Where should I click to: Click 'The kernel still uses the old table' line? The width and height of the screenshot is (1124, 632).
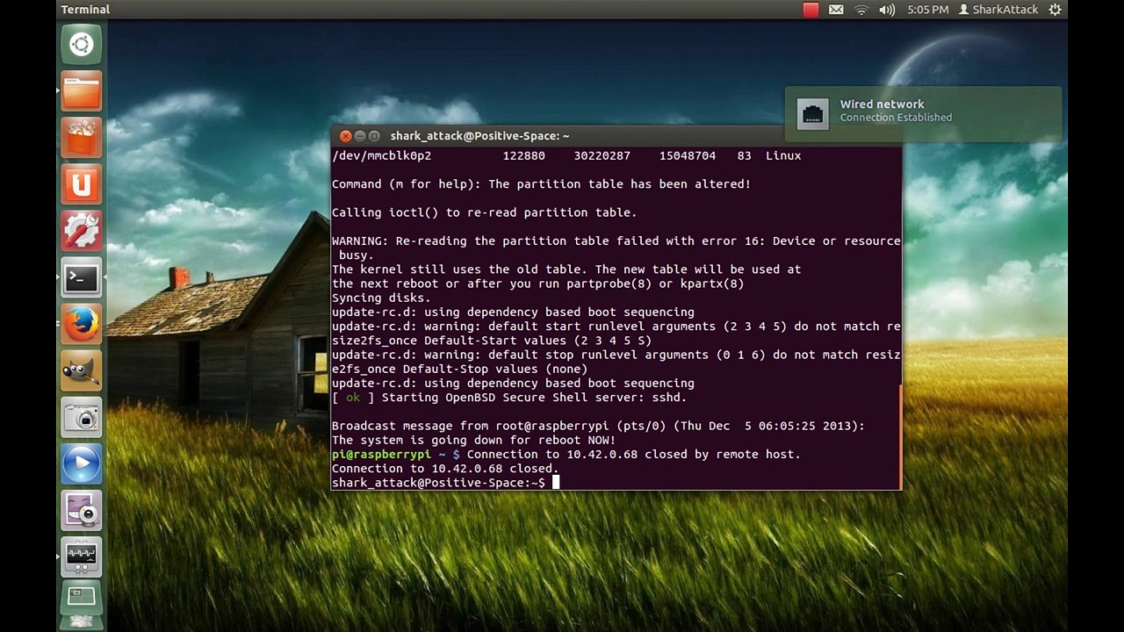coord(566,269)
